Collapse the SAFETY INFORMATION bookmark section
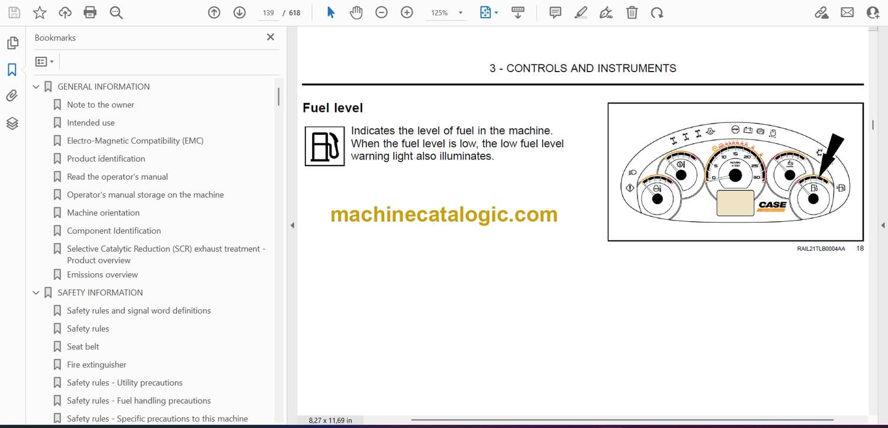Viewport: 888px width, 428px height. (x=36, y=293)
